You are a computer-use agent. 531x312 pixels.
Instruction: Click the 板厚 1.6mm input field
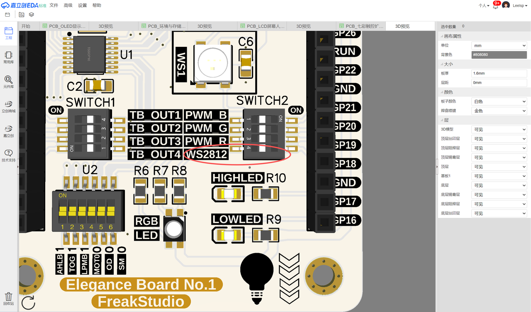click(x=499, y=73)
